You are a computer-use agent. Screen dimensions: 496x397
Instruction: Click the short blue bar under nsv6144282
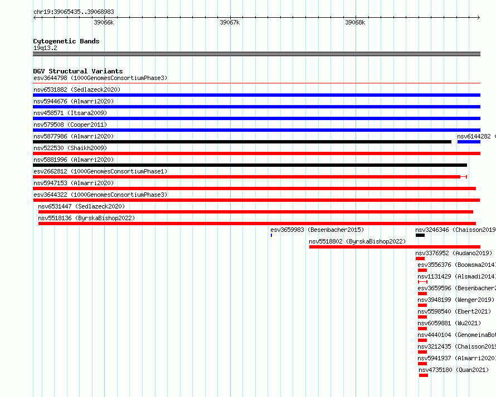click(x=469, y=142)
